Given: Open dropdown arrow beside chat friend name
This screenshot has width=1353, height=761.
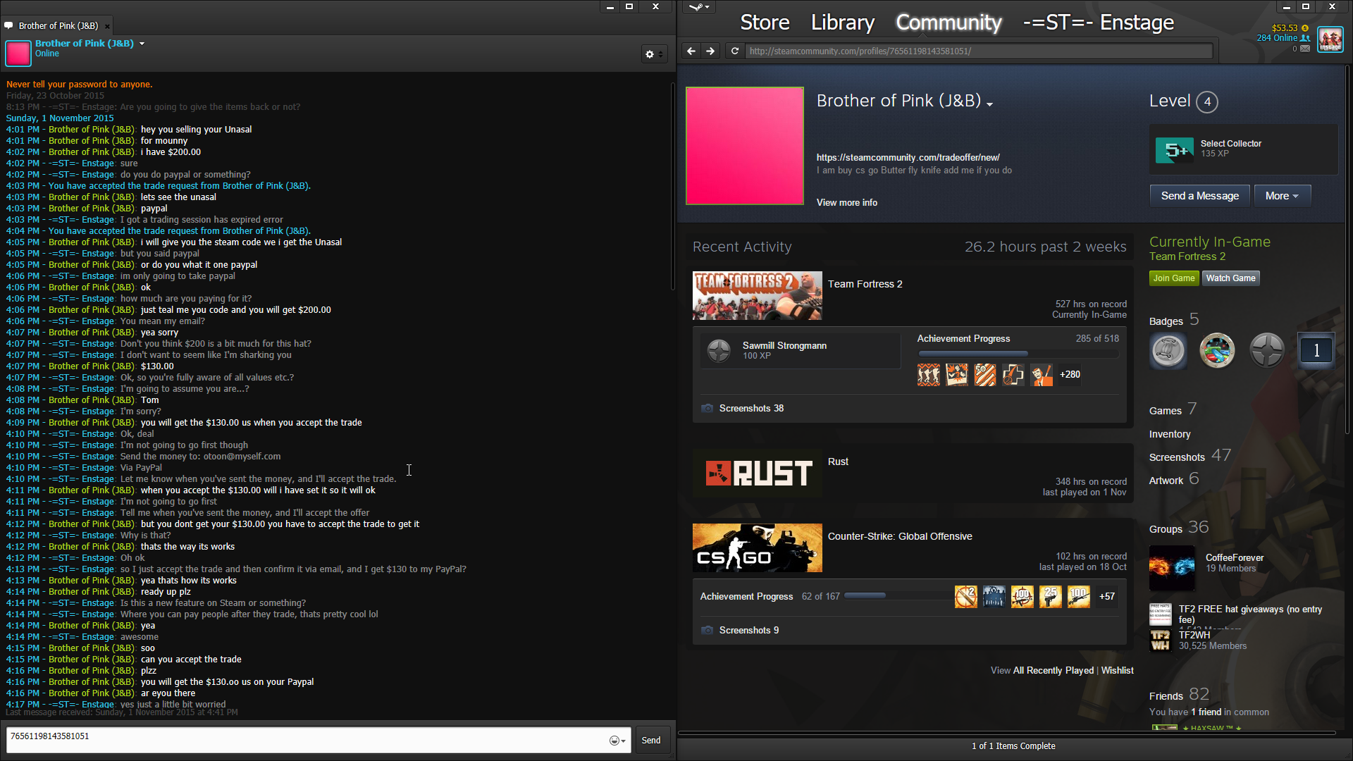Looking at the screenshot, I should point(142,44).
